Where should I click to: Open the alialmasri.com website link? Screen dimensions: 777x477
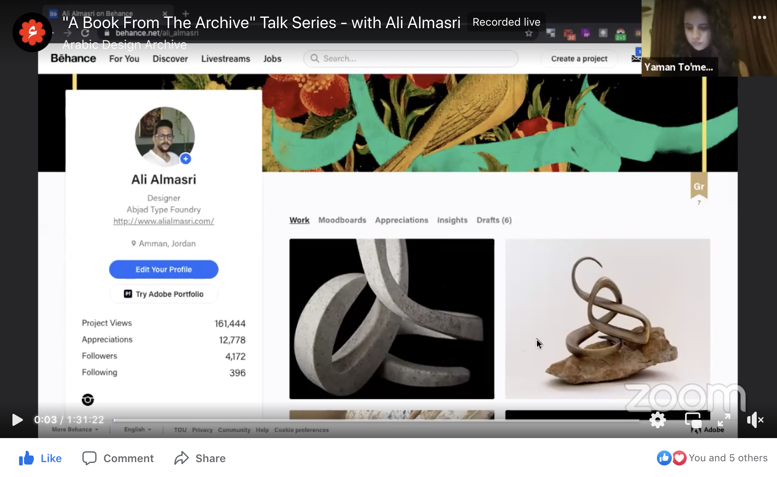164,221
